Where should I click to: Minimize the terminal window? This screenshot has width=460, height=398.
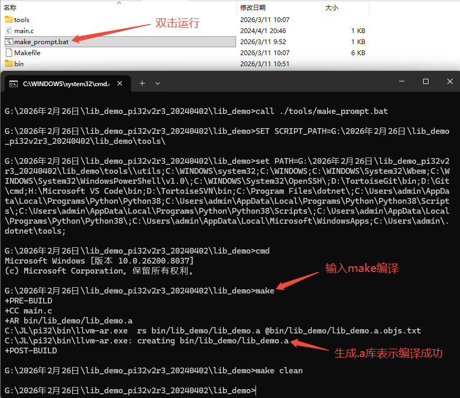coord(402,81)
